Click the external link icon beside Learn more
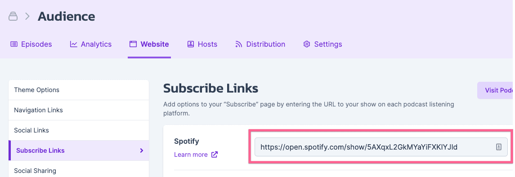The image size is (515, 177). [x=215, y=155]
